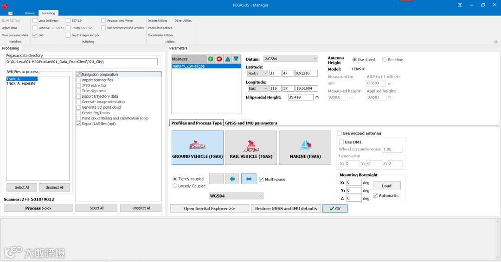Select Ground Vehicle (FSAS) profile

198,148
